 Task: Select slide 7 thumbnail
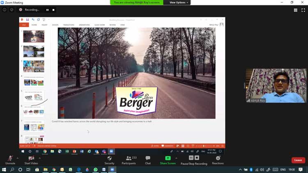tap(34, 126)
